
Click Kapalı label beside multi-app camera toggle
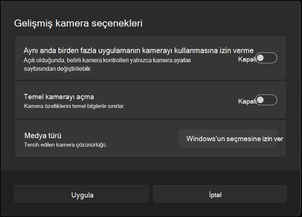[247, 59]
